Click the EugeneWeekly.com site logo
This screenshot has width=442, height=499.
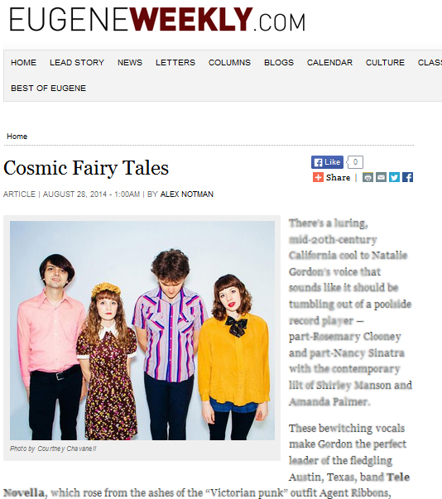tap(157, 20)
